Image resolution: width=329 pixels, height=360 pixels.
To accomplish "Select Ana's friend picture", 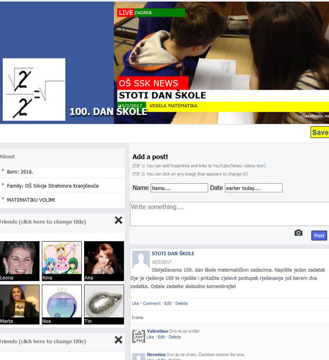I will coord(104,261).
